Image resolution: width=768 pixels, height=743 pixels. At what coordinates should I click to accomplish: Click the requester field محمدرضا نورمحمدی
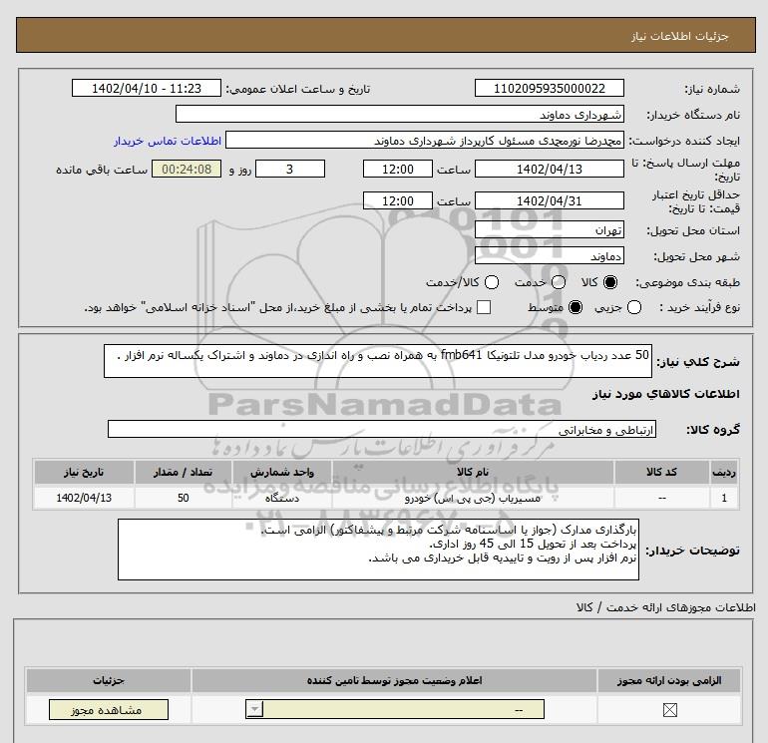tap(425, 140)
